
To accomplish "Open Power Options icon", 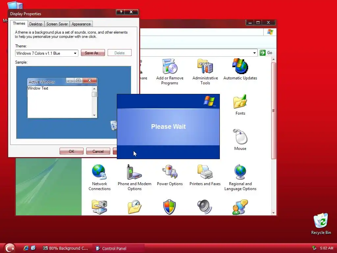I will click(170, 172).
